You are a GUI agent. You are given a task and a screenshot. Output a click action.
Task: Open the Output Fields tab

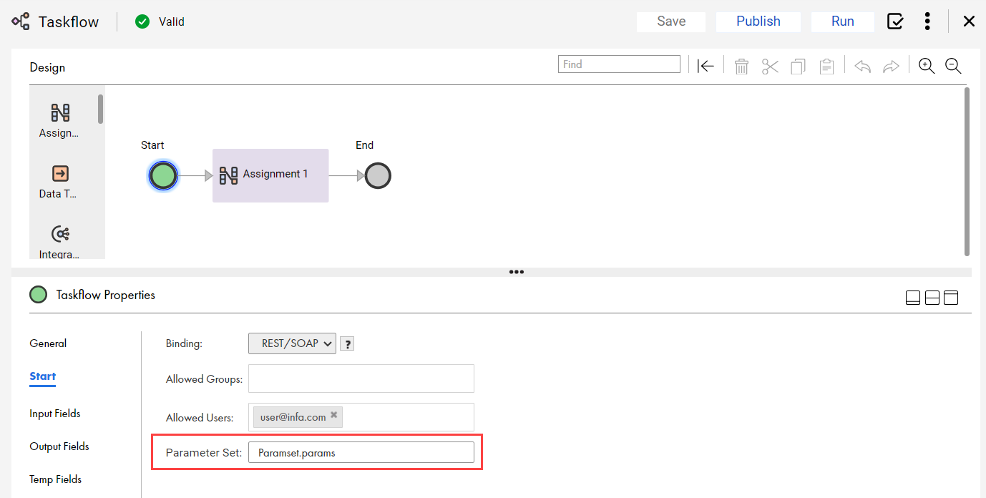[x=59, y=446]
